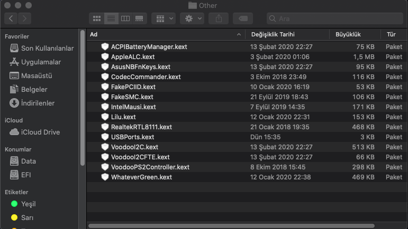408x229 pixels.
Task: Click the Share toolbar button
Action: click(x=217, y=18)
